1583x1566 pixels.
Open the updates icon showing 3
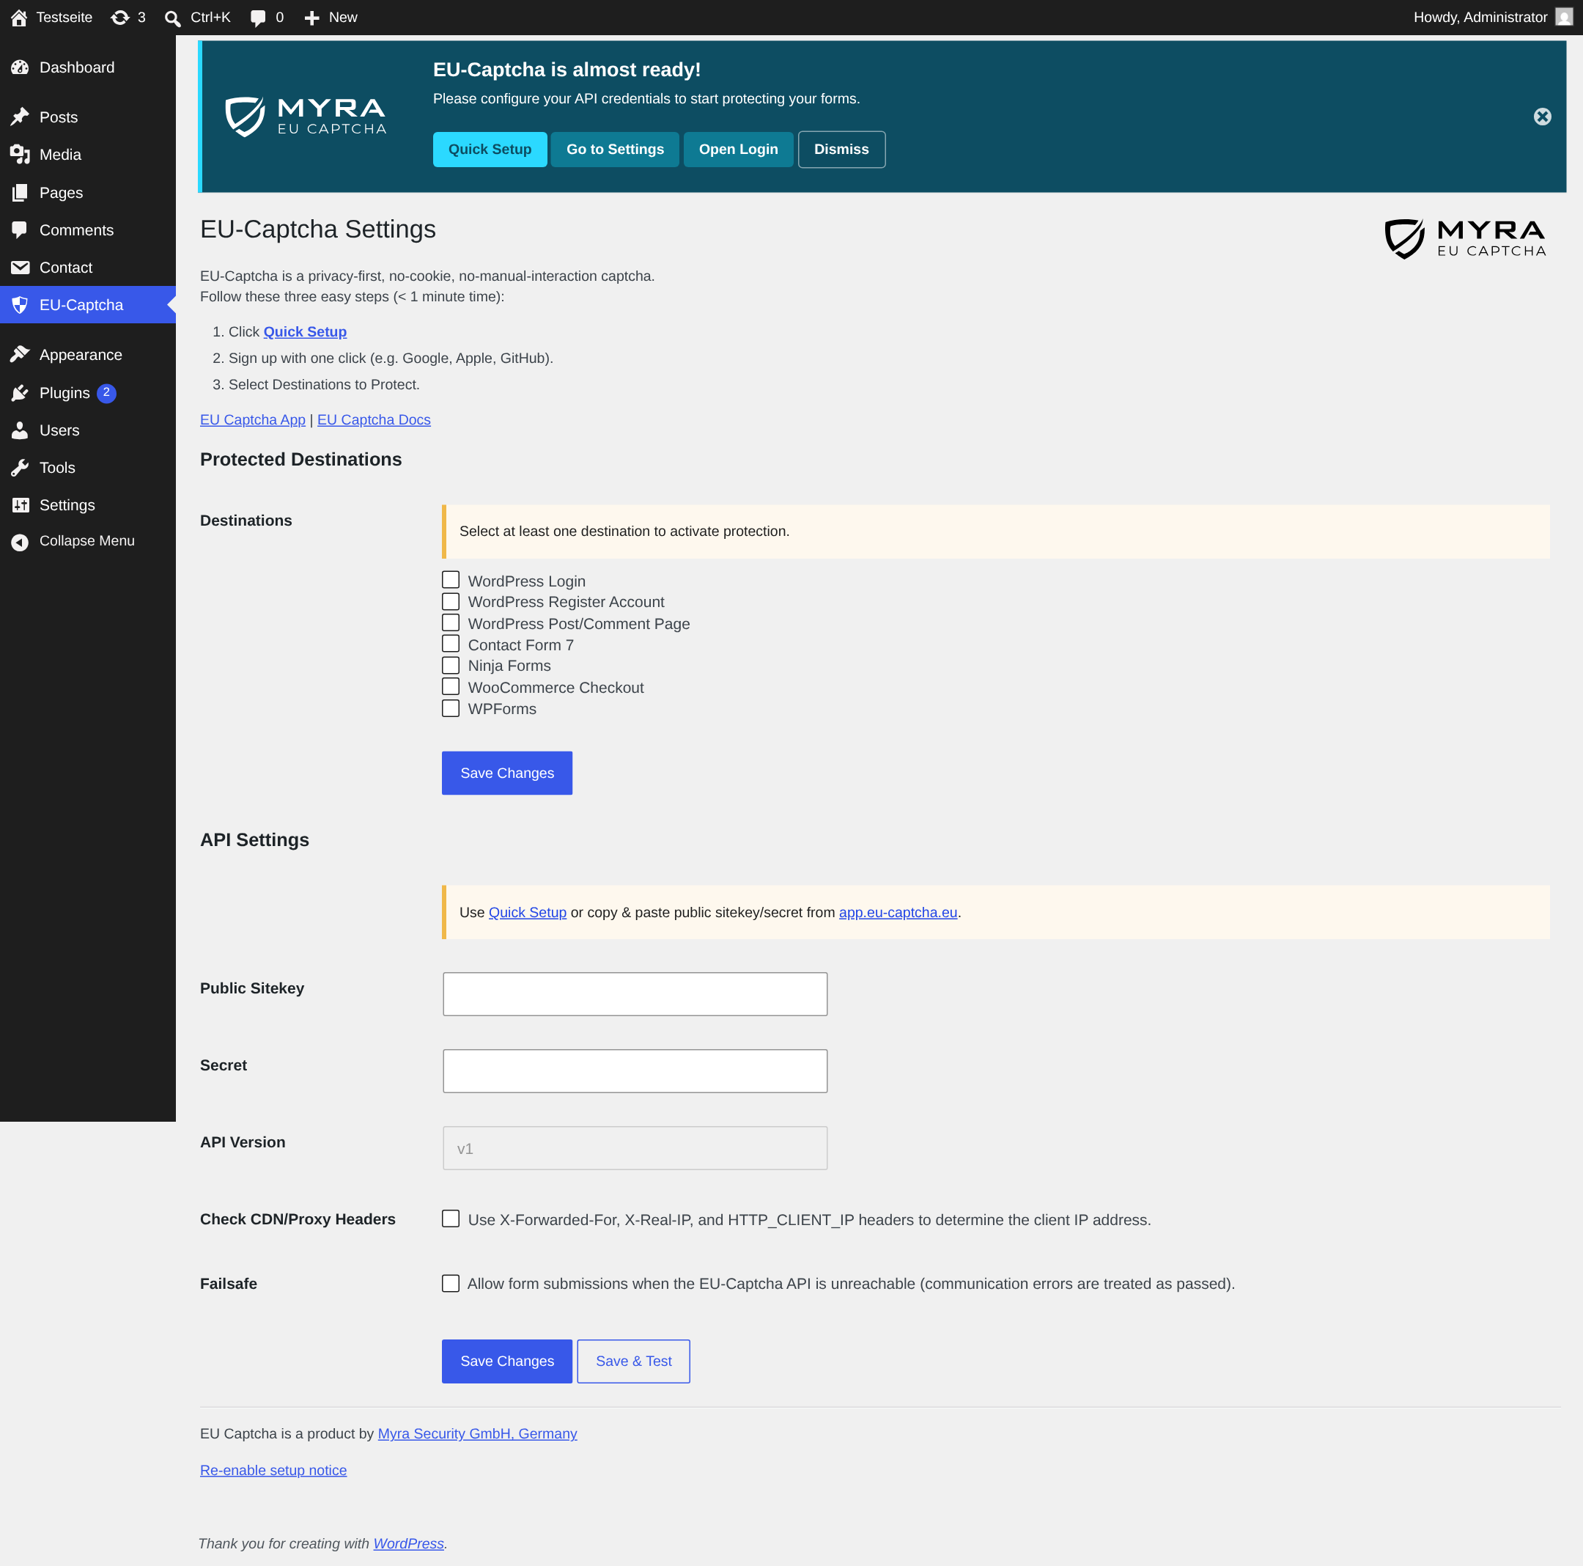click(120, 17)
